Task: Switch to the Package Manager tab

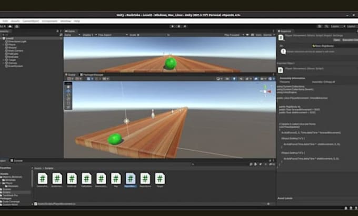Action: click(x=92, y=75)
